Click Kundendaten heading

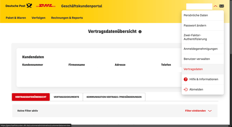coord(33,57)
